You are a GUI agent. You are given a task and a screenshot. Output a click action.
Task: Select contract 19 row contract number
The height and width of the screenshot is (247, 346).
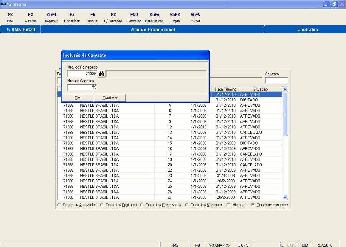(x=170, y=159)
